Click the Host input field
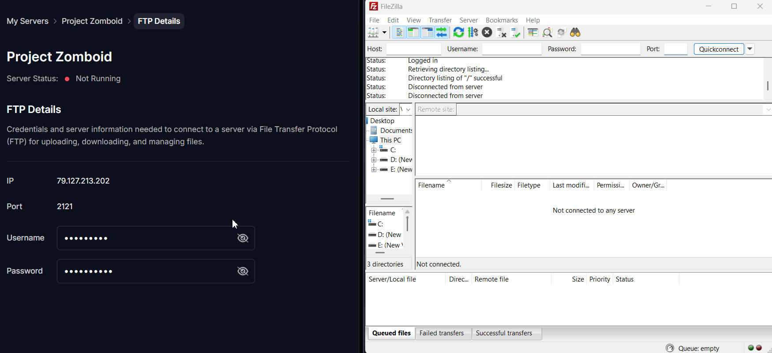This screenshot has height=353, width=772. pos(414,49)
